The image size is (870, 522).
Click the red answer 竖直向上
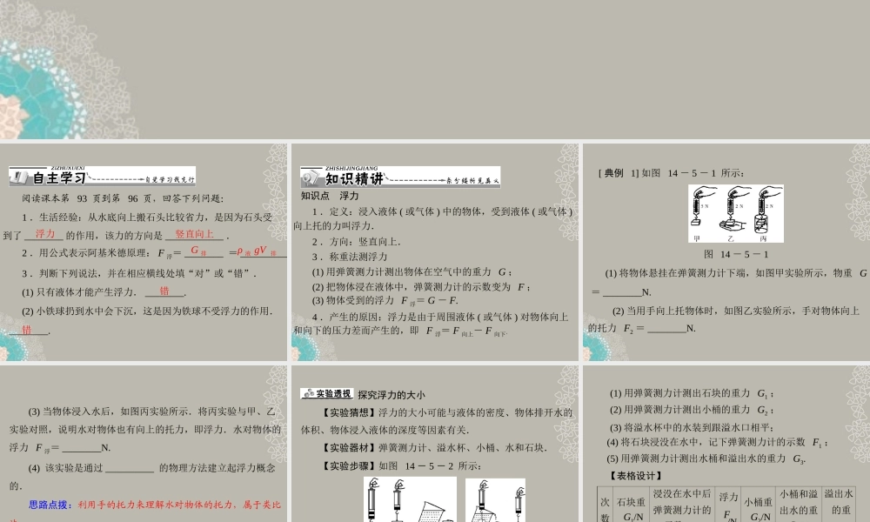[195, 234]
